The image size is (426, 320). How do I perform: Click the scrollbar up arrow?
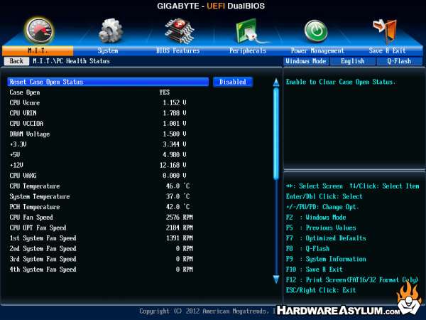pyautogui.click(x=276, y=82)
